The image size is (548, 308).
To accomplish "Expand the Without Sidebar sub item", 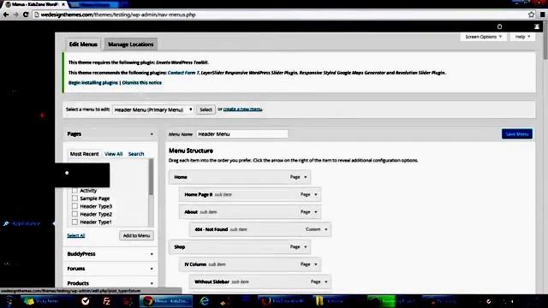I will 325,281.
